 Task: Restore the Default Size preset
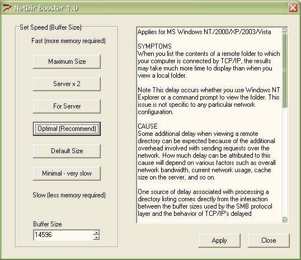pos(67,151)
